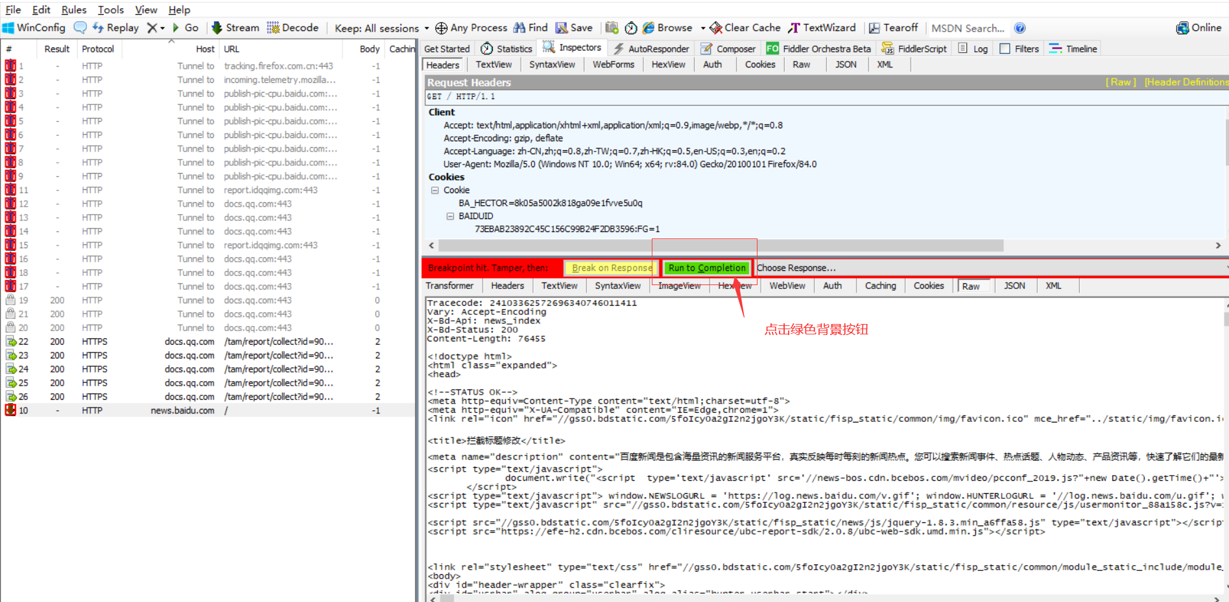This screenshot has width=1229, height=602.
Task: Click the request headers horizontal scrollbar thumb
Action: click(721, 246)
